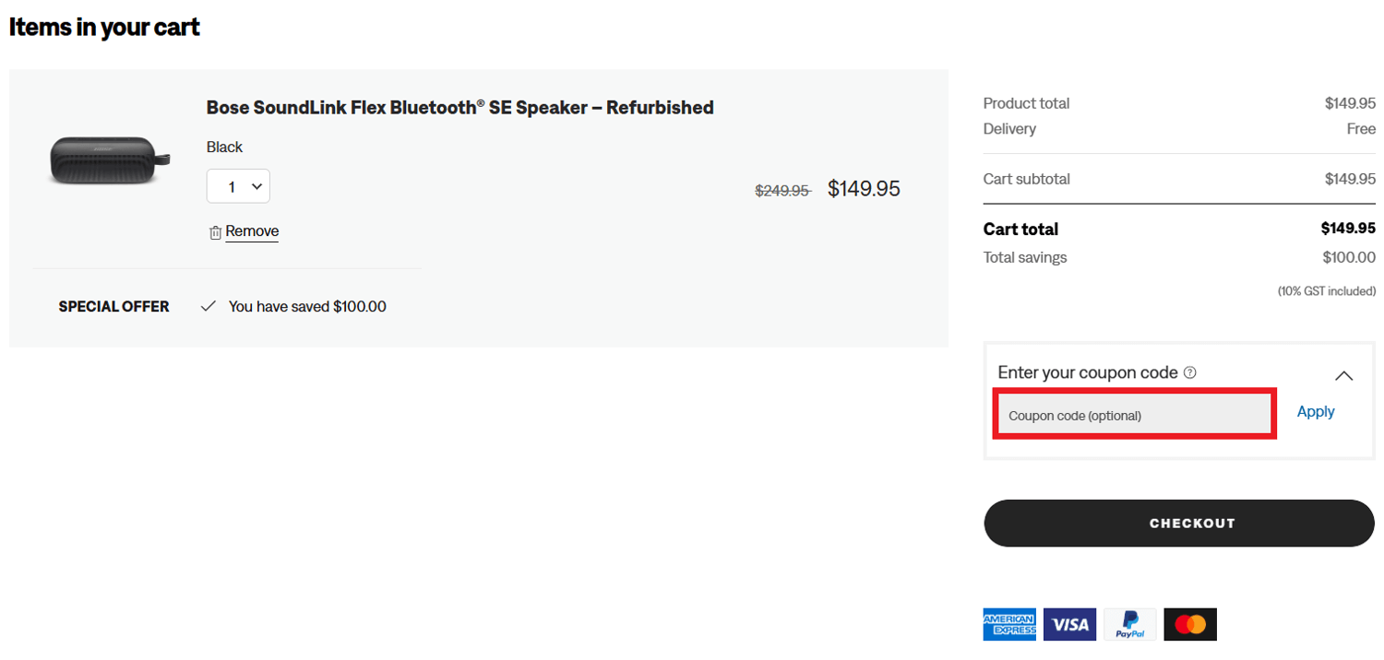This screenshot has height=660, width=1384.
Task: Click the American Express payment icon
Action: tap(1009, 624)
